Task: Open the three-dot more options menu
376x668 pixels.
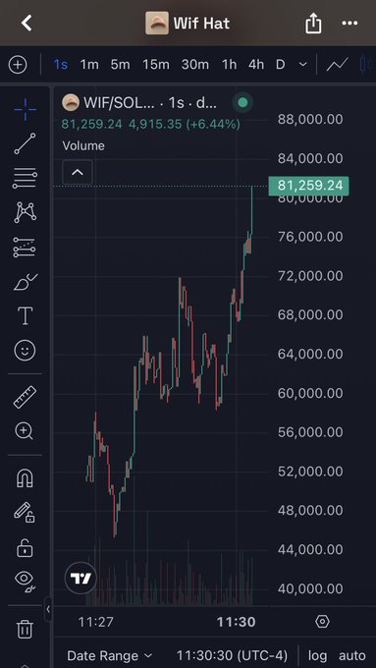Action: coord(349,23)
